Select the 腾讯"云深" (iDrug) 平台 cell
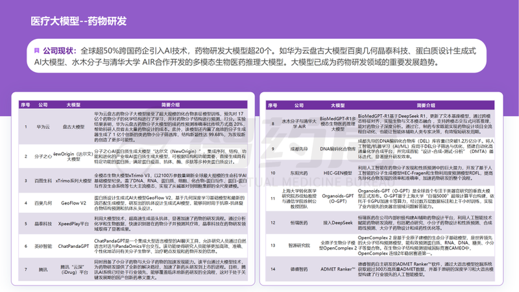The width and height of the screenshot is (519, 292). pyautogui.click(x=74, y=269)
